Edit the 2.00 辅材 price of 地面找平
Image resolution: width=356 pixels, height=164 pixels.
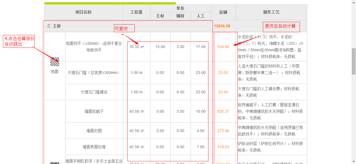pyautogui.click(x=180, y=47)
